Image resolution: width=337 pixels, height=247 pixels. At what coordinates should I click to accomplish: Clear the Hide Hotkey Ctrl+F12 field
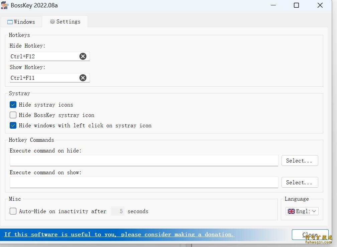(83, 56)
